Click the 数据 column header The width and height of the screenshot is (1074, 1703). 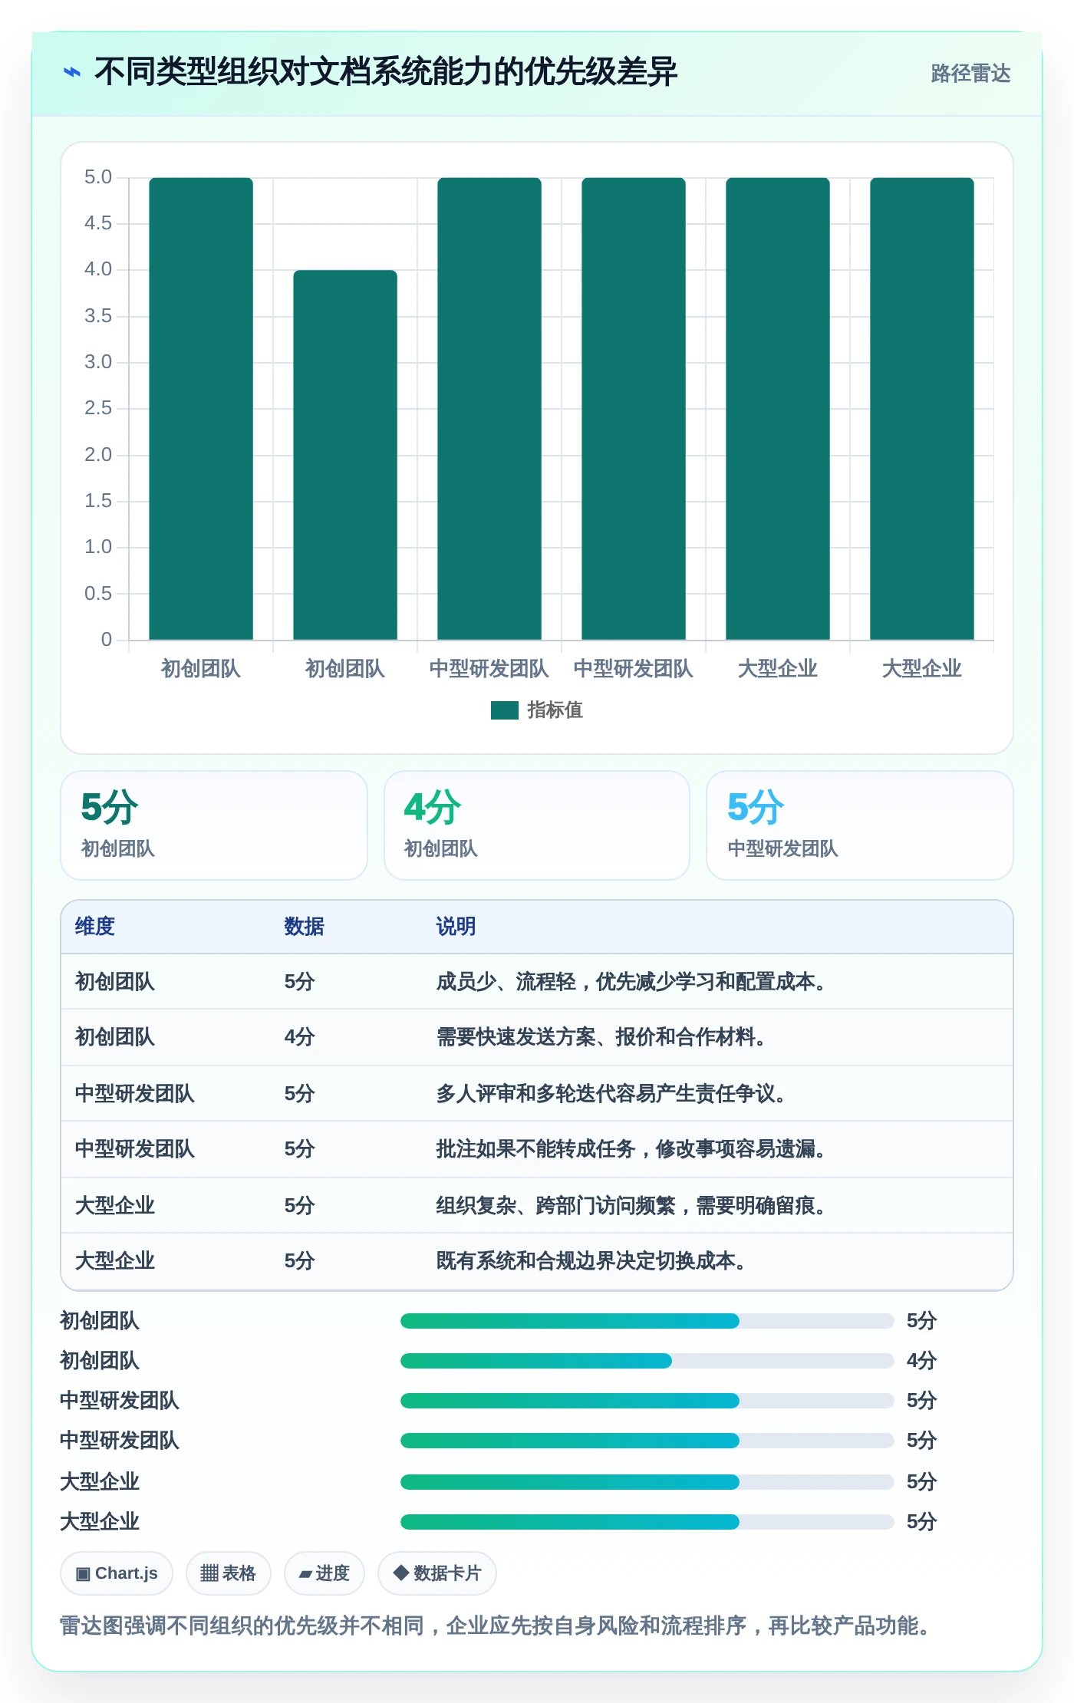(304, 927)
